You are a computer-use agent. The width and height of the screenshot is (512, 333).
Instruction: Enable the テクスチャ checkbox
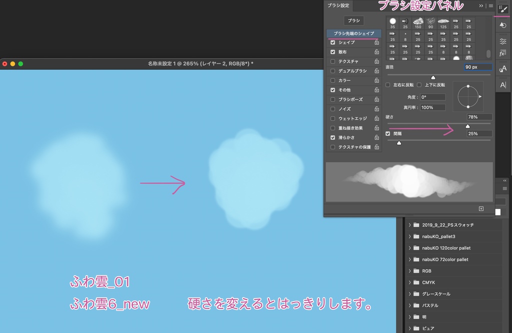coord(333,61)
